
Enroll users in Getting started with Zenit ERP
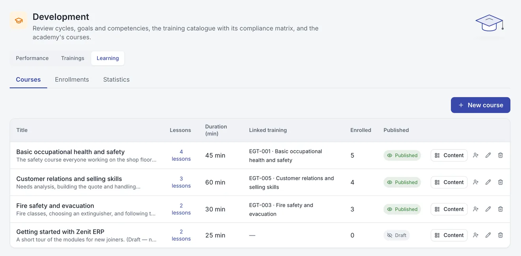click(476, 235)
